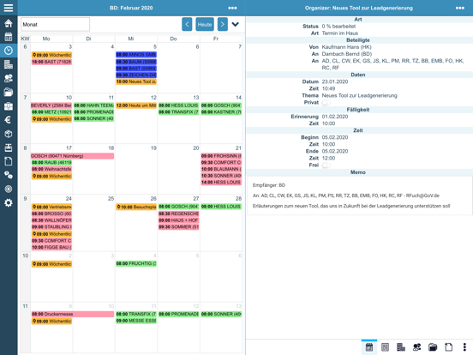This screenshot has width=473, height=355.
Task: Open the document icon in left sidebar
Action: click(x=9, y=161)
